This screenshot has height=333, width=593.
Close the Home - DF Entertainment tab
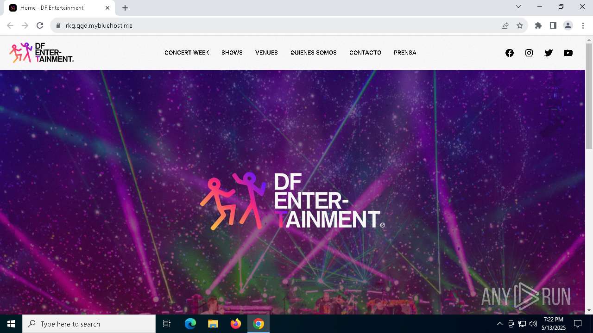pos(107,8)
